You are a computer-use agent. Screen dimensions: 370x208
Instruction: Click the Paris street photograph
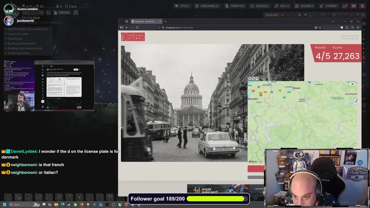[x=184, y=103]
